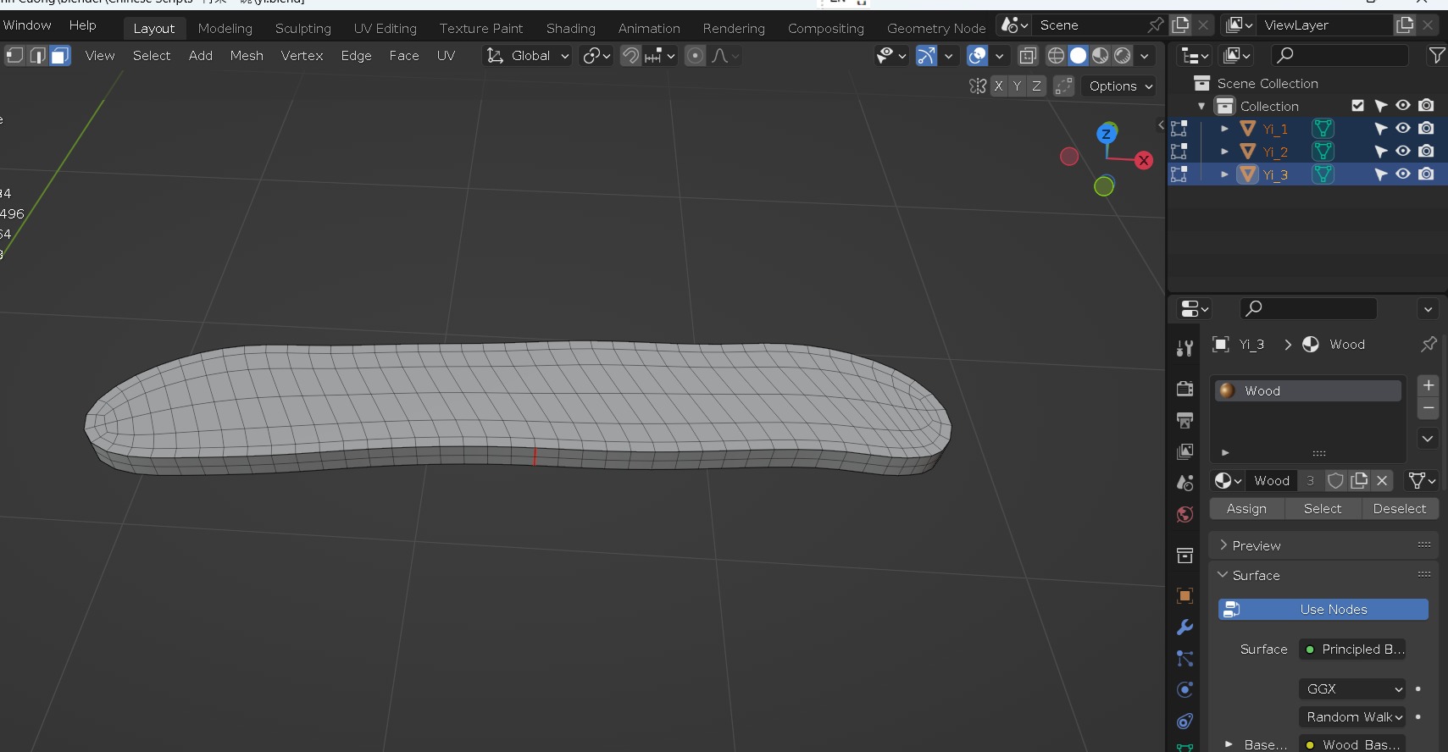Hide Yi_2 in the viewport
Viewport: 1448px width, 752px height.
[1403, 152]
